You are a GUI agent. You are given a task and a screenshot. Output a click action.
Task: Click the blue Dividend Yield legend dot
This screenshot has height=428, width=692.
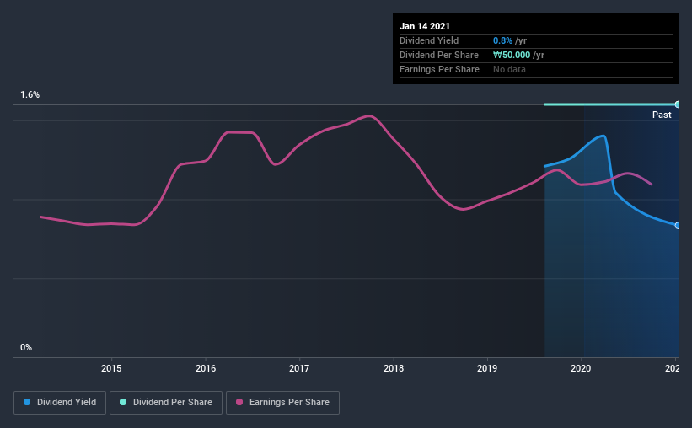(27, 402)
